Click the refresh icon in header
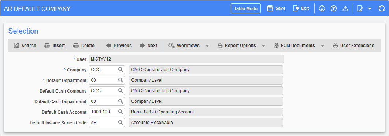 381,9
